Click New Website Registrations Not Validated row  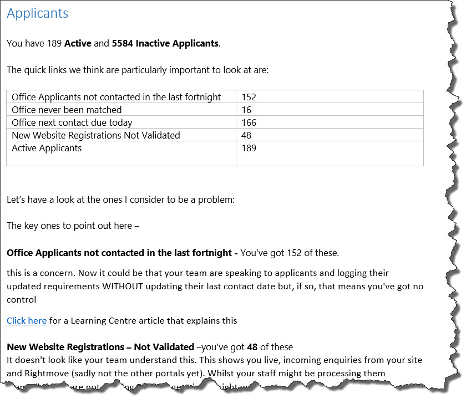point(215,135)
